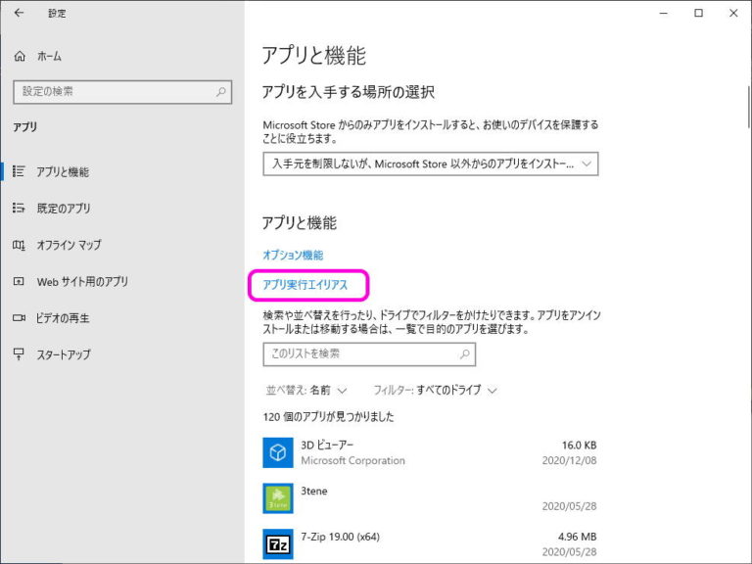Click the アプリと機能 sidebar list icon
Viewport: 752px width, 564px height.
[x=19, y=171]
